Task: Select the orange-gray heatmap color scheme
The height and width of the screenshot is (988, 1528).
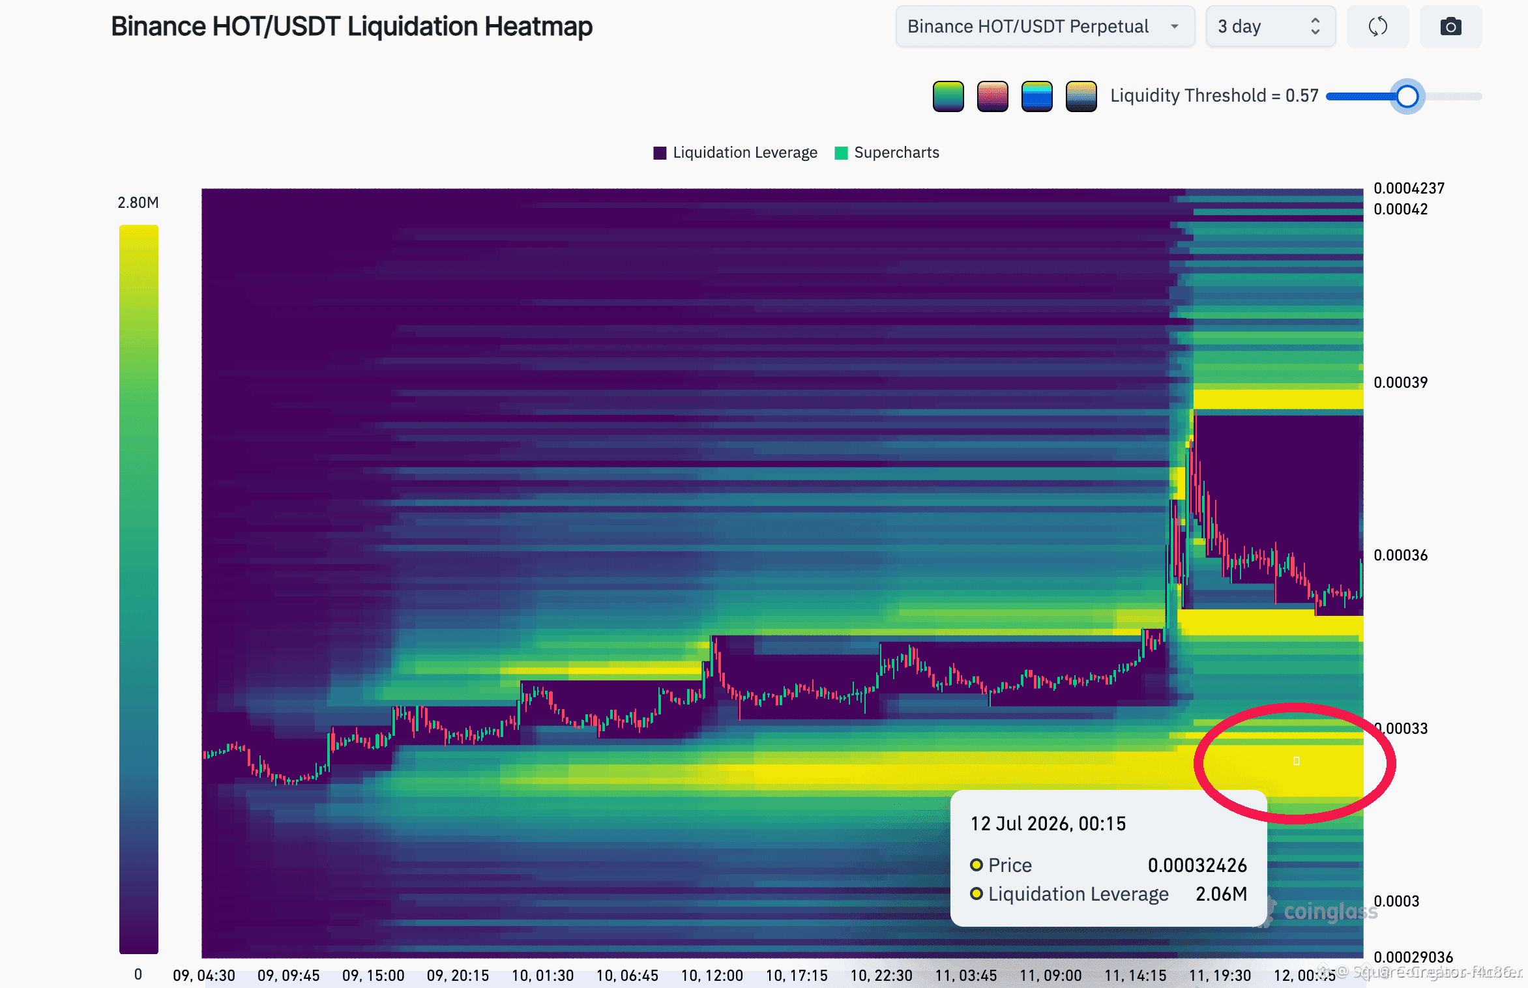Action: pos(1081,96)
